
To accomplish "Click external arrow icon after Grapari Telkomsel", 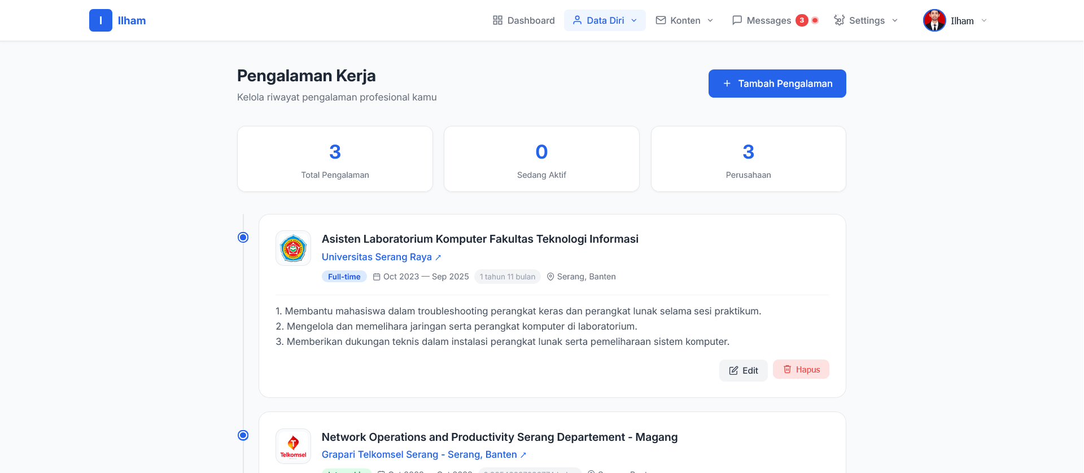I will coord(523,455).
